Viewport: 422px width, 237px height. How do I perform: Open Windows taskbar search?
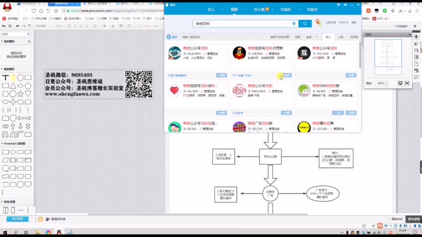pyautogui.click(x=15, y=233)
